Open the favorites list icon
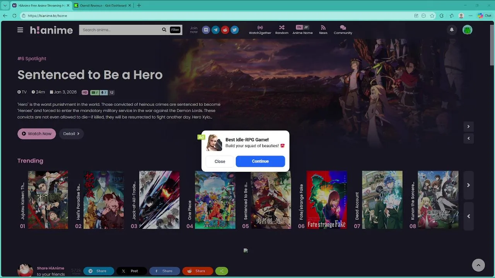The height and width of the screenshot is (278, 495). [451, 16]
